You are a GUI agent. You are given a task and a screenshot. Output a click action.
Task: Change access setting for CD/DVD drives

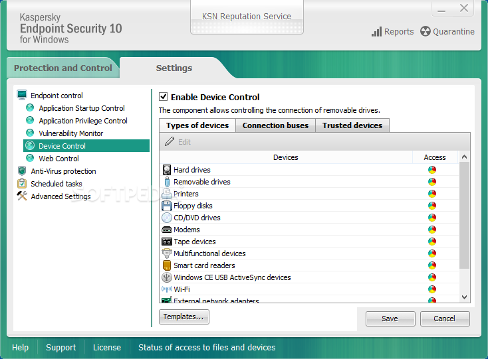pos(432,218)
